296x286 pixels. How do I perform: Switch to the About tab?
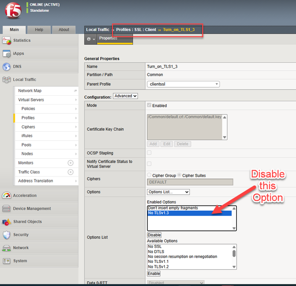click(64, 30)
